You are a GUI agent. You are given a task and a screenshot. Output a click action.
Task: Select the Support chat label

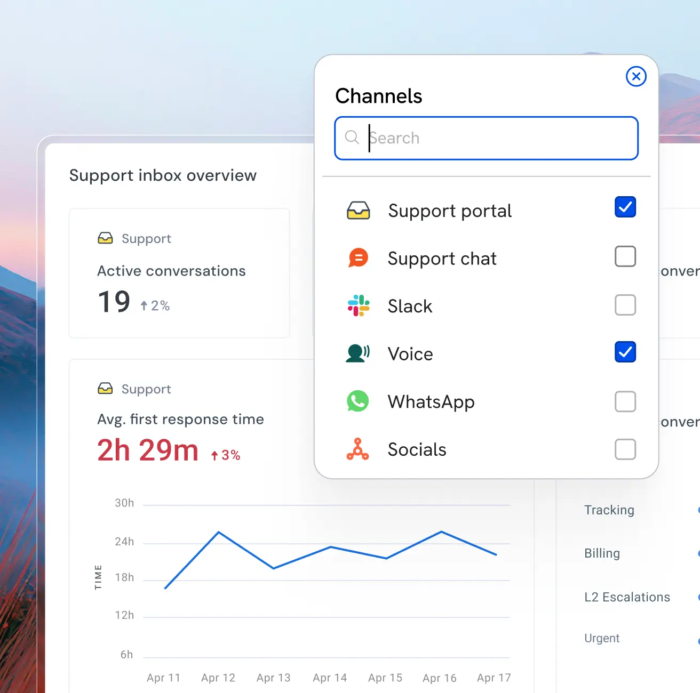click(x=442, y=259)
